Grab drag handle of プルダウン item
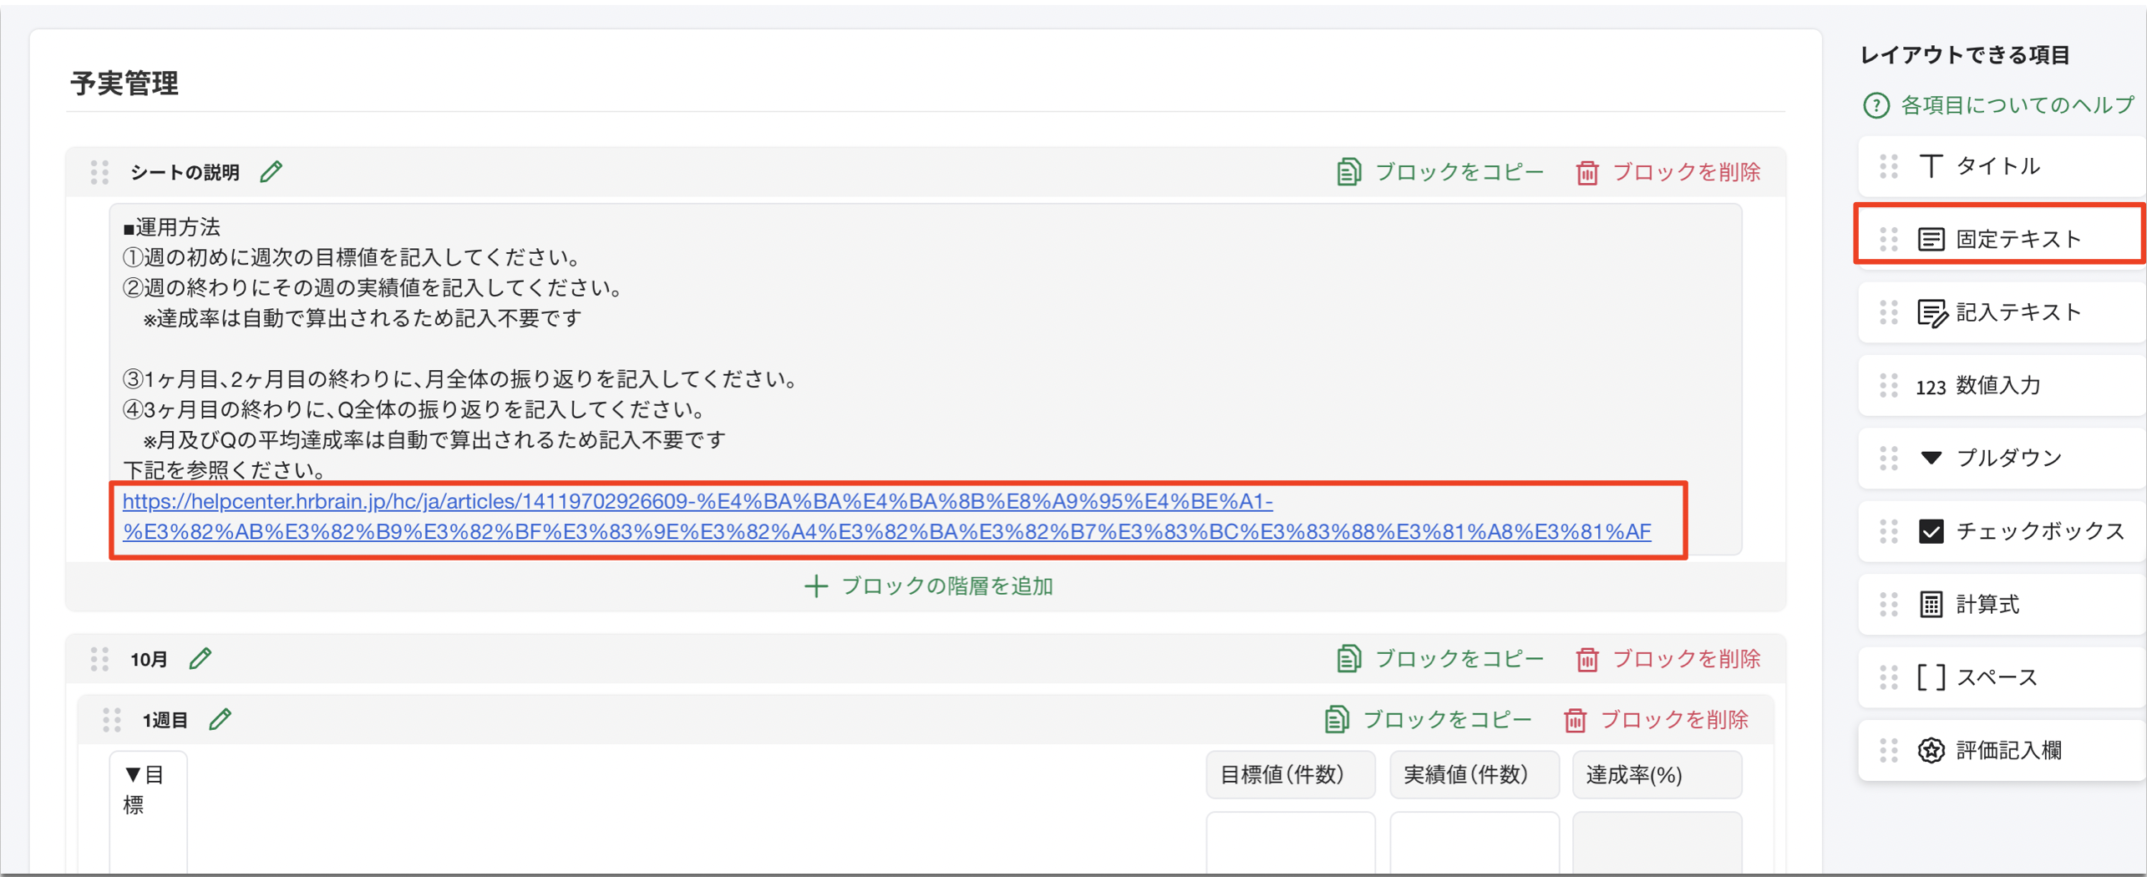The height and width of the screenshot is (877, 2147). tap(1888, 459)
